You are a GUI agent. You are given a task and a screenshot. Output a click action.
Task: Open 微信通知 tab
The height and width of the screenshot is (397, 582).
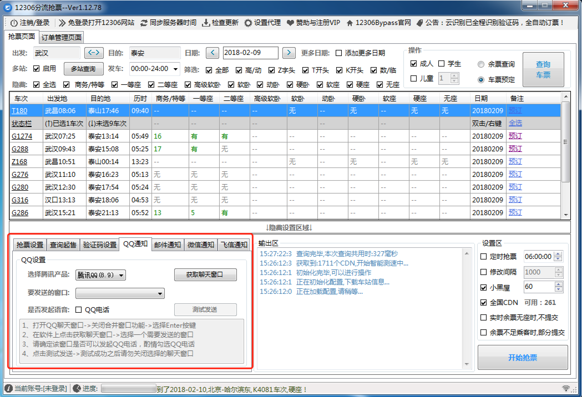point(201,245)
